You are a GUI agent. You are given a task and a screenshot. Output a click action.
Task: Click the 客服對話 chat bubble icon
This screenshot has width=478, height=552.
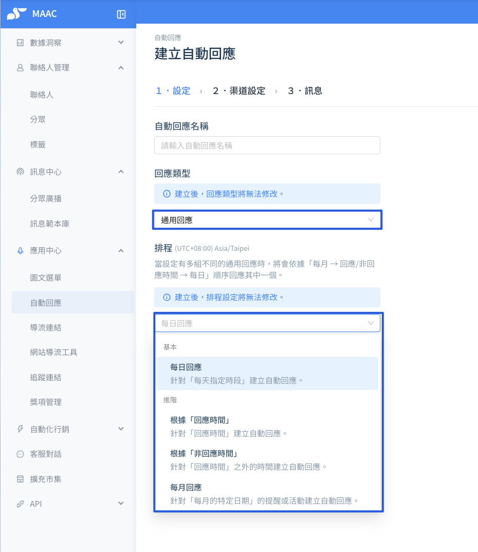click(21, 454)
